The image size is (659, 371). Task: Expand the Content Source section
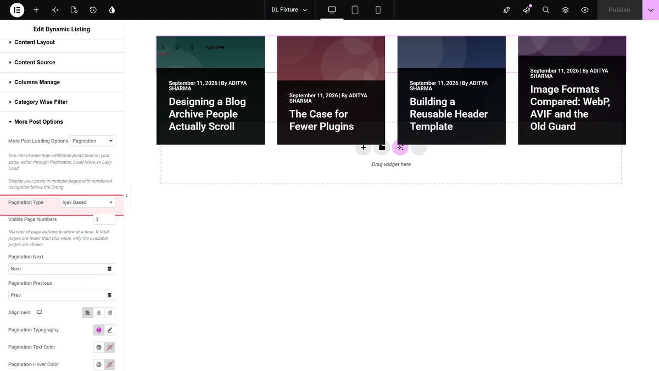62,62
